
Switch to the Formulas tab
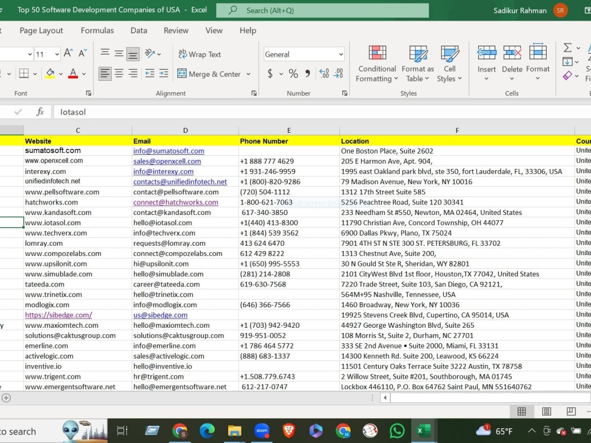pos(98,31)
